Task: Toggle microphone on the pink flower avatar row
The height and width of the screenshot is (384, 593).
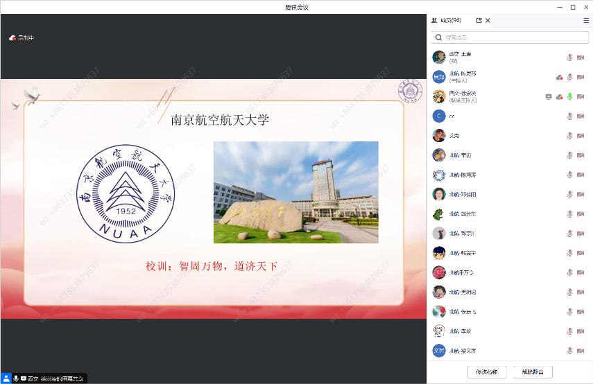Action: point(569,272)
